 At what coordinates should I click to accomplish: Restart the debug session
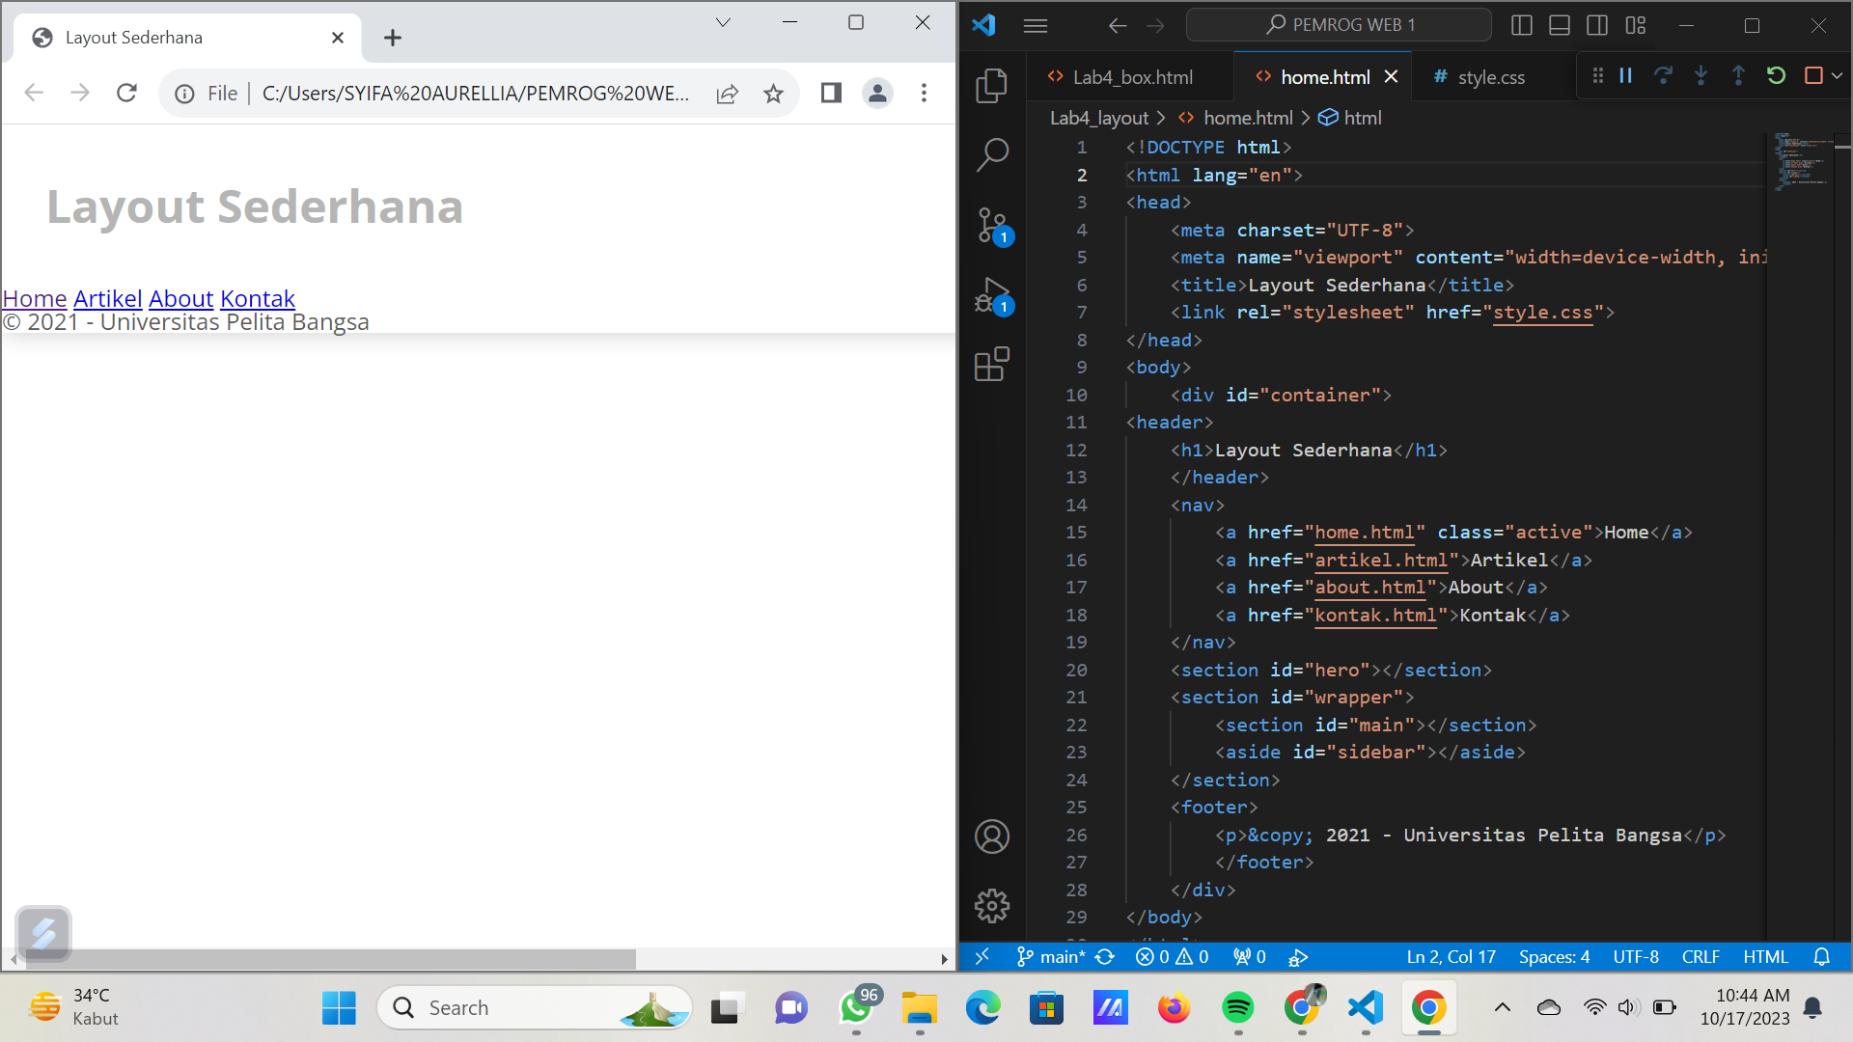[x=1776, y=75]
